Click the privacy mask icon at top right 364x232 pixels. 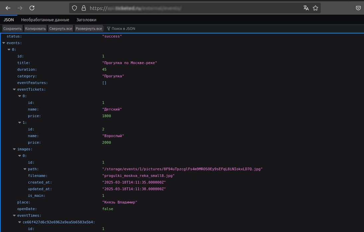point(358,8)
